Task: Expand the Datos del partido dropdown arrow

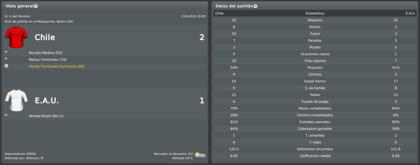Action: [x=255, y=6]
